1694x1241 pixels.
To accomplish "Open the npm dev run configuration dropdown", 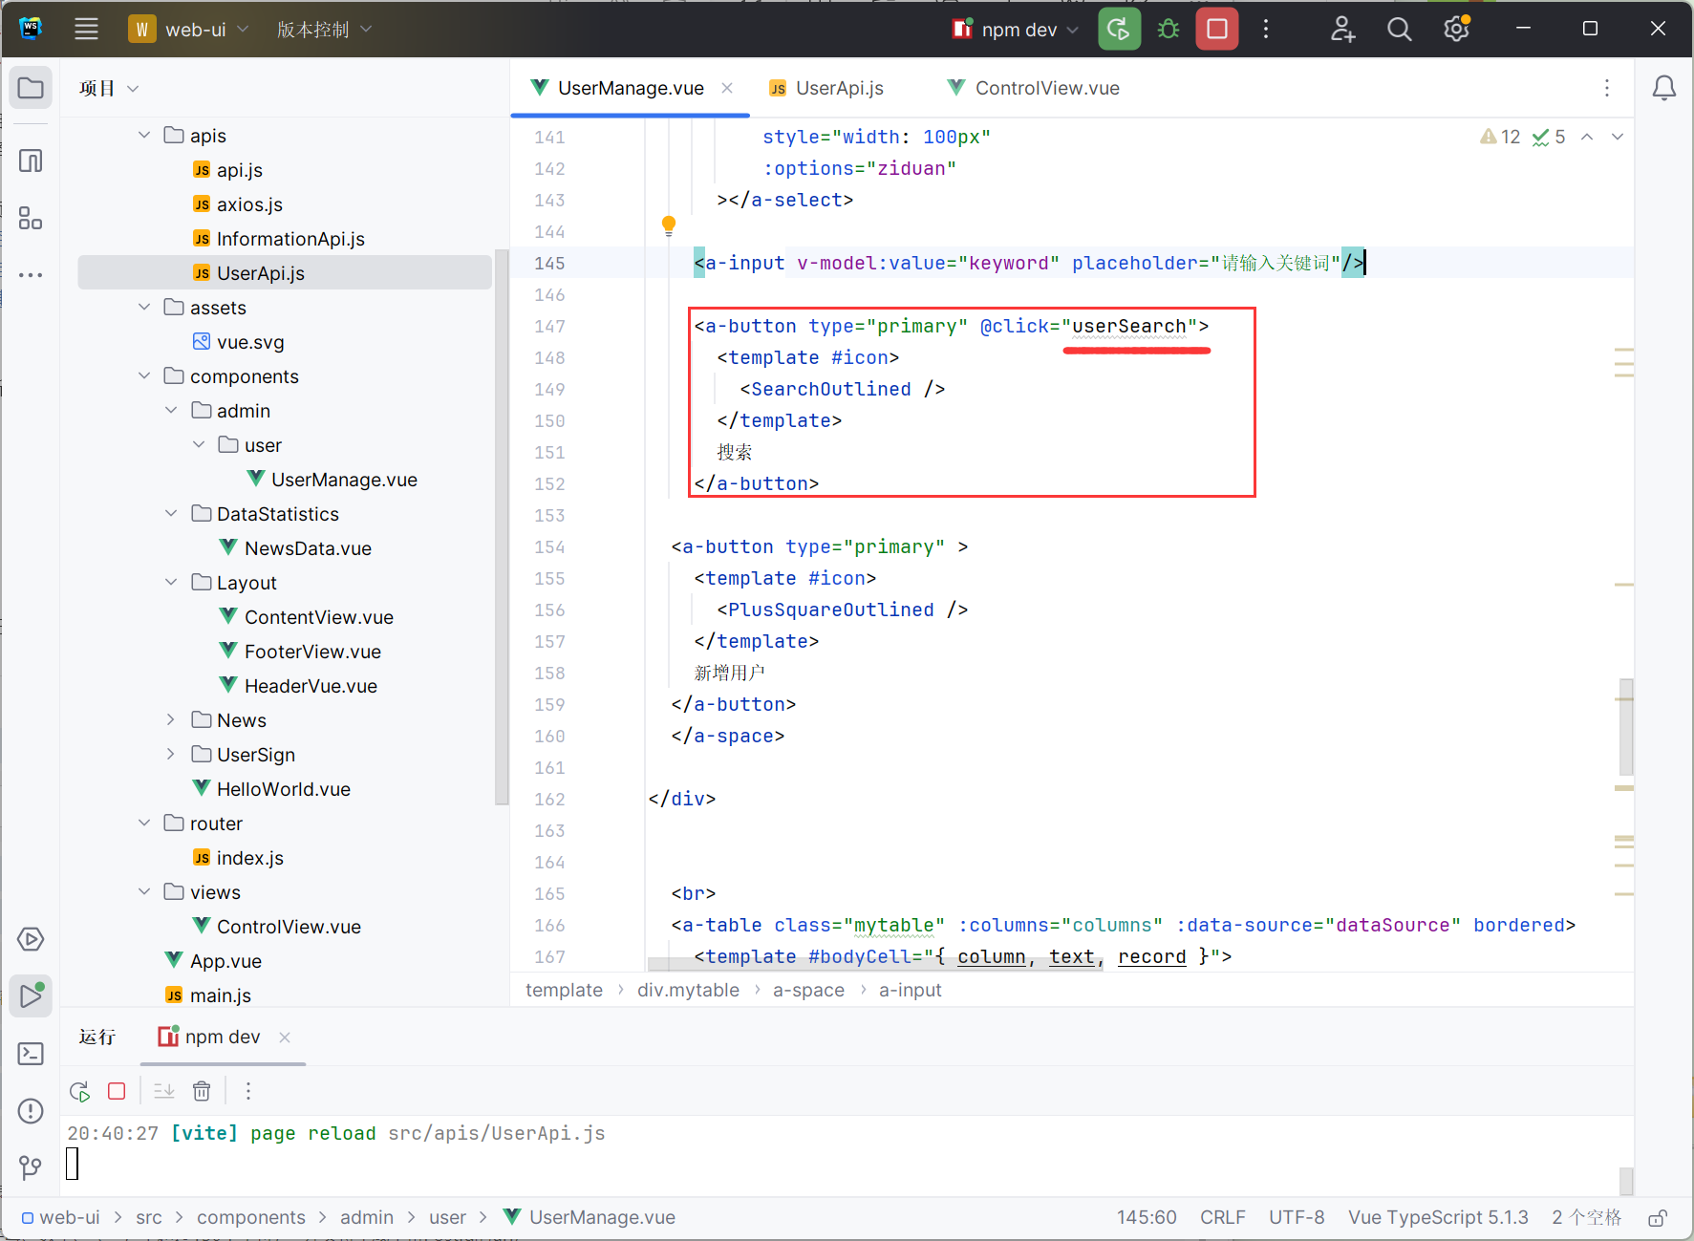I will pyautogui.click(x=1016, y=30).
